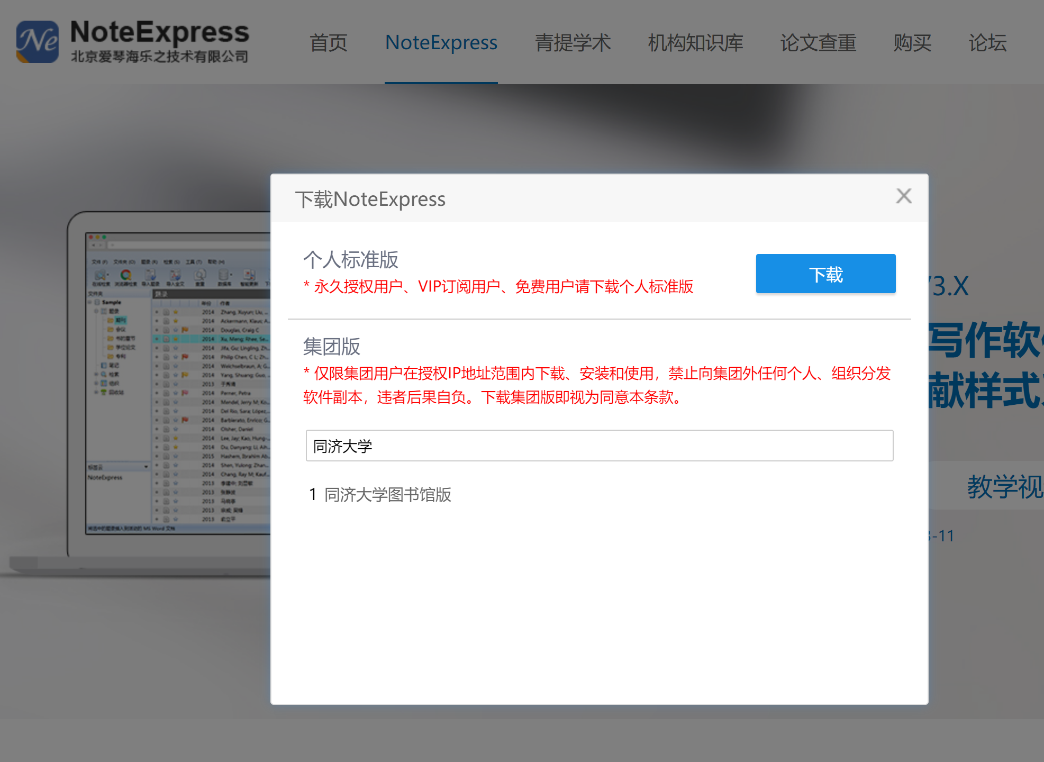Screen dimensions: 1044x762
Task: Navigate to 论文查重 page
Action: tap(818, 43)
